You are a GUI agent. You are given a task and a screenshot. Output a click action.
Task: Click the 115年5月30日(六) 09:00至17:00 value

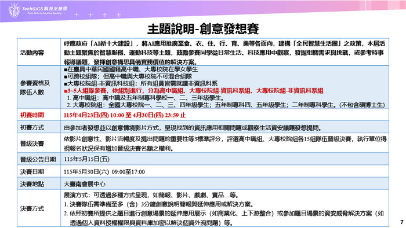point(104,172)
